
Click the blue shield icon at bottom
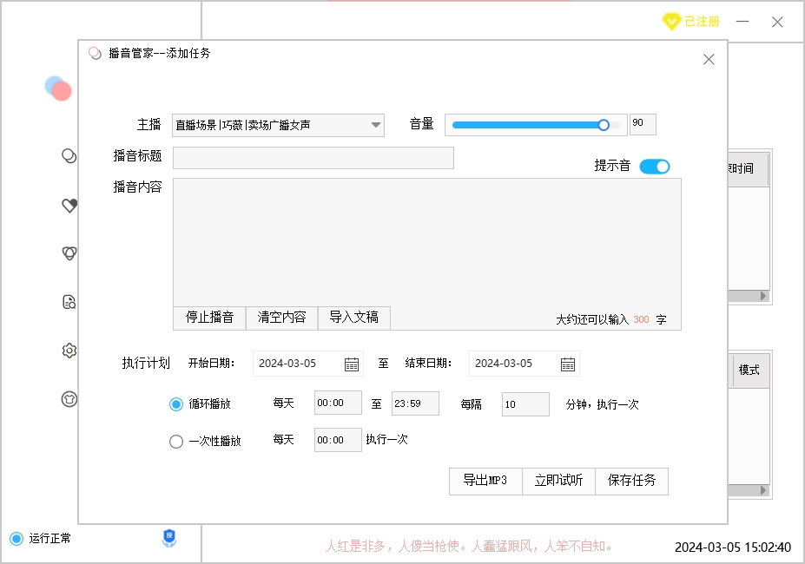click(x=169, y=538)
